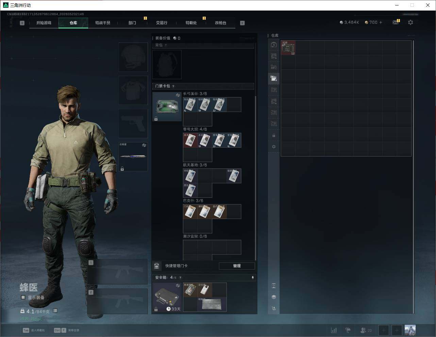
Task: Click the empty helmet equipment slot
Action: [x=133, y=57]
